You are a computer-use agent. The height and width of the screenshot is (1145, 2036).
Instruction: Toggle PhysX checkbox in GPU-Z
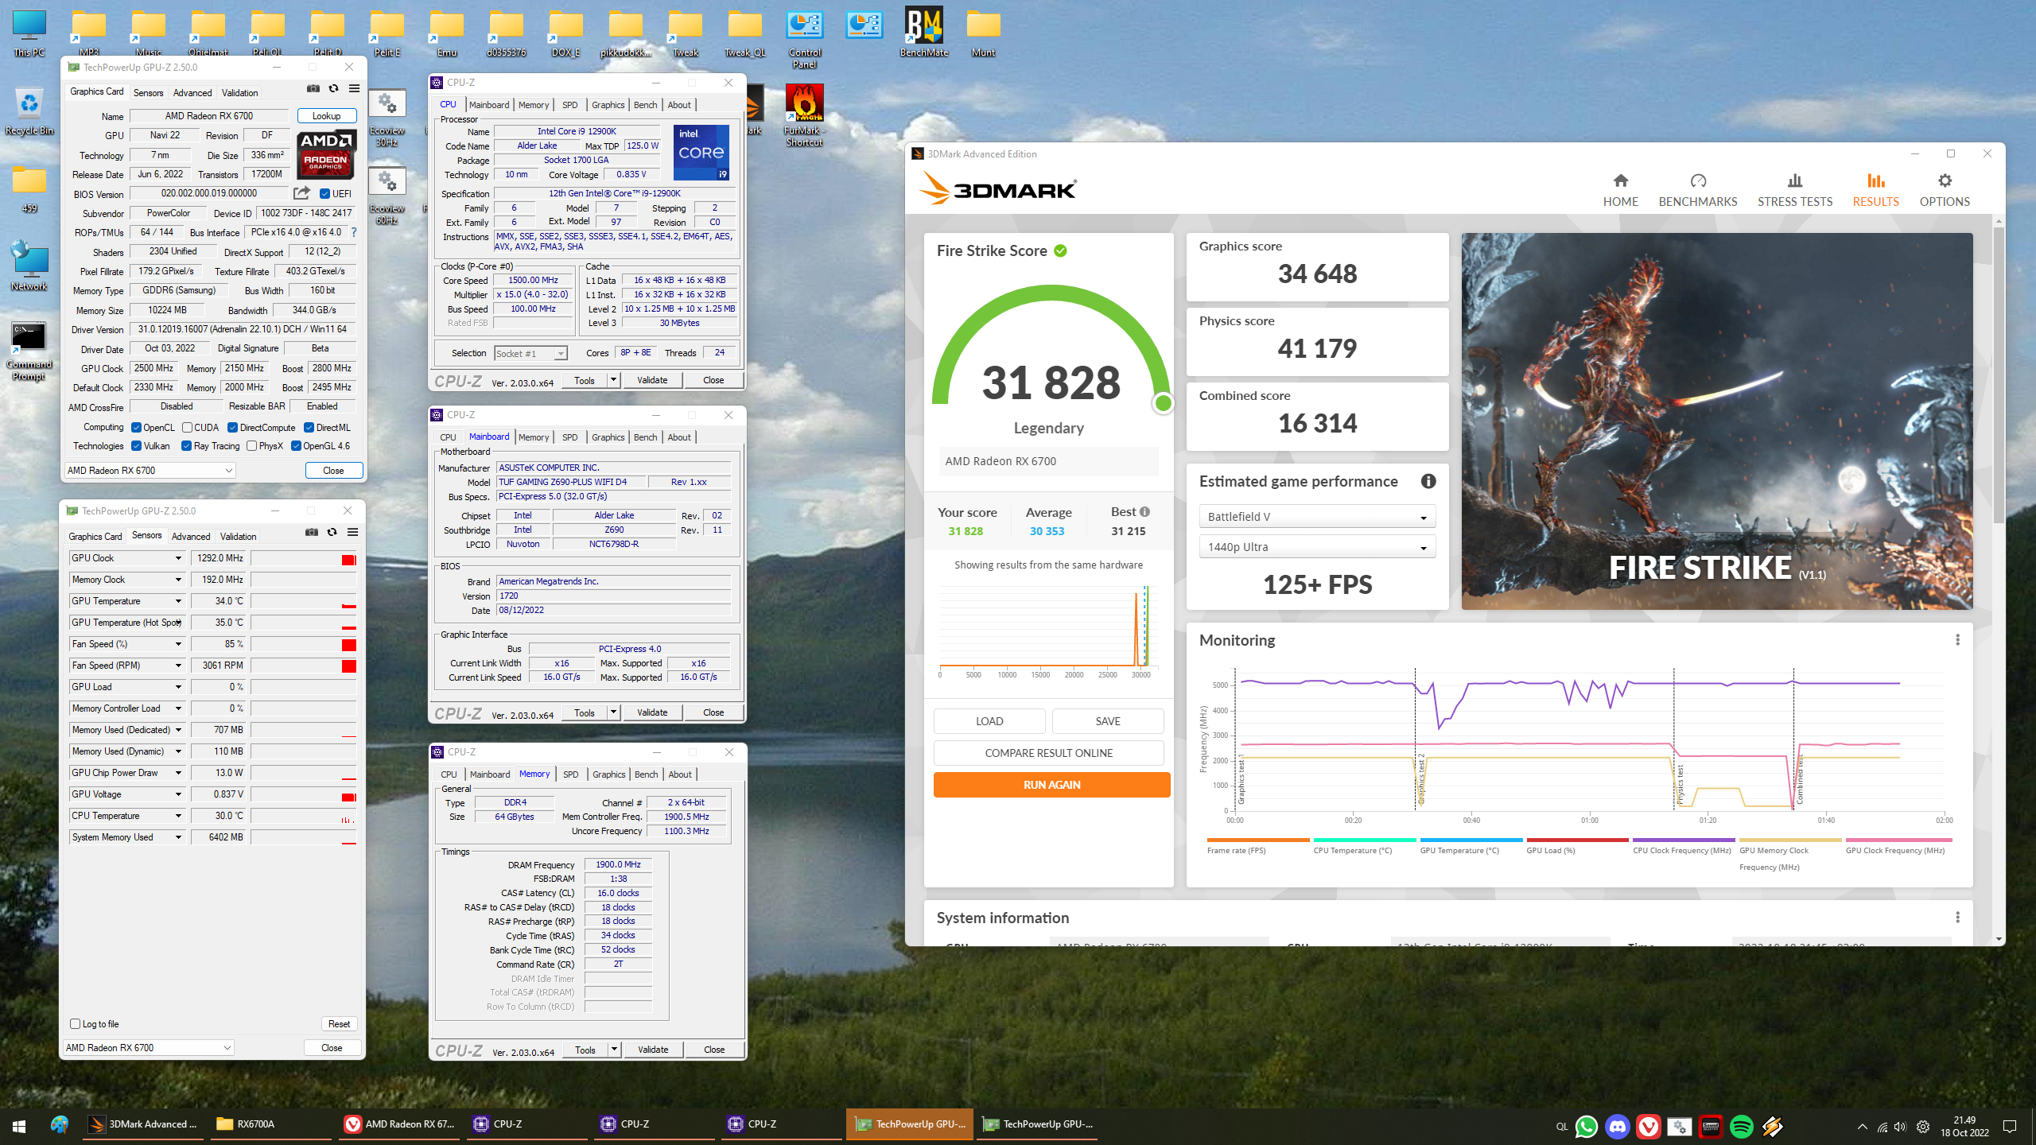click(x=252, y=446)
